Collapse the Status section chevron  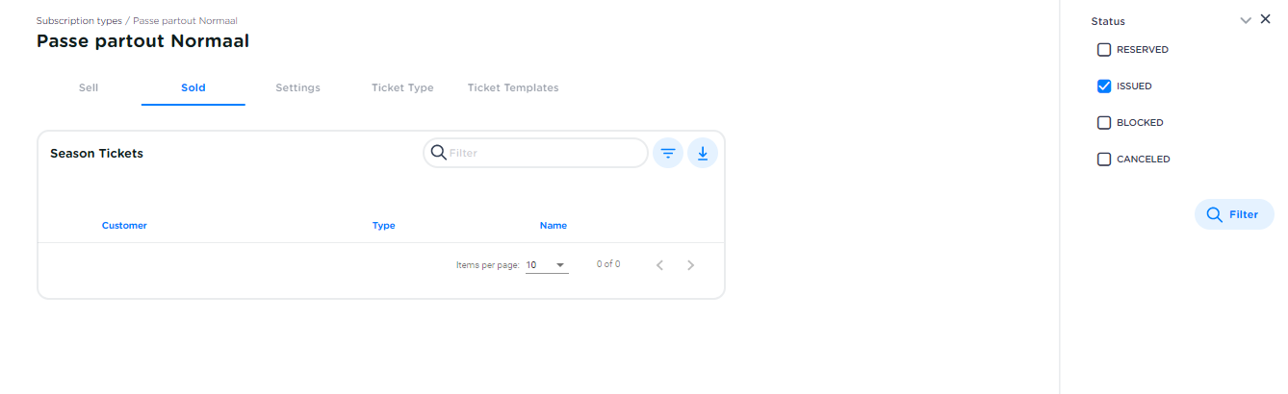click(1246, 20)
